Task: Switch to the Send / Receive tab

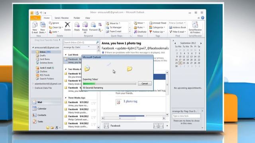Action: [61, 18]
